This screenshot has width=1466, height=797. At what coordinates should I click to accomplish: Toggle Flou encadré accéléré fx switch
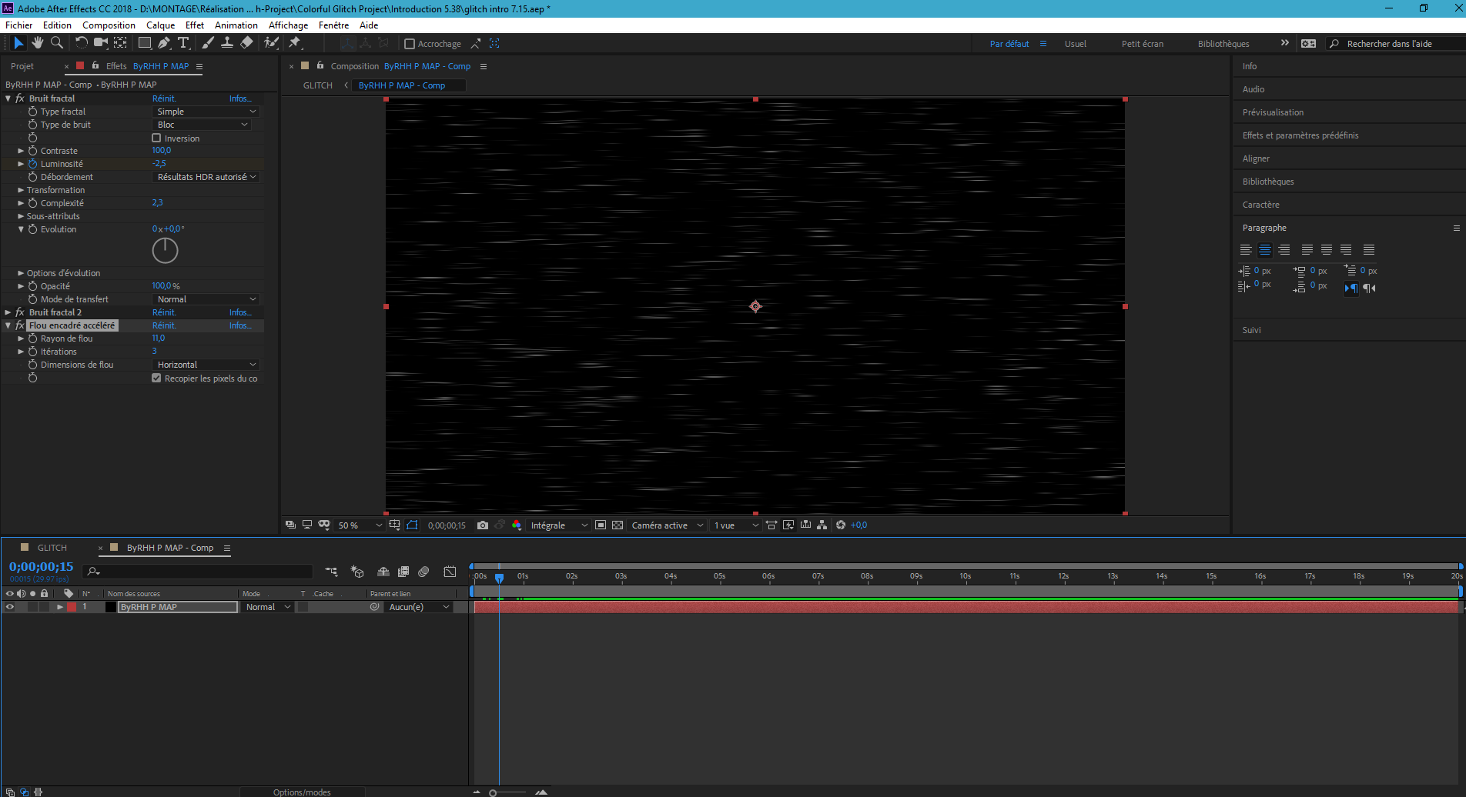tap(20, 325)
